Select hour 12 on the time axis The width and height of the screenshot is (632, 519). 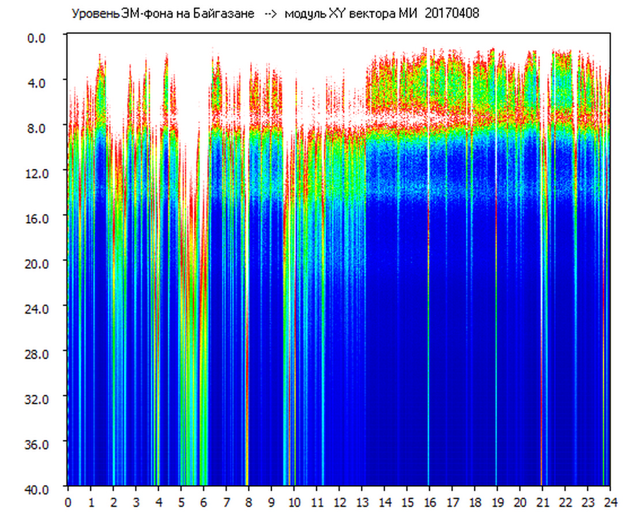pos(339,502)
